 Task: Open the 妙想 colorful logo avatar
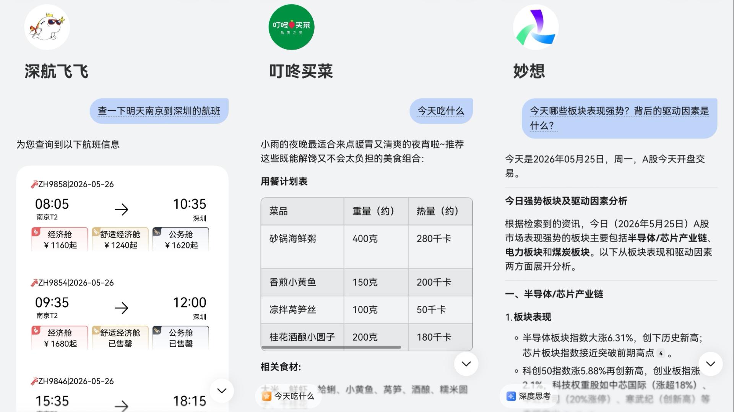536,27
